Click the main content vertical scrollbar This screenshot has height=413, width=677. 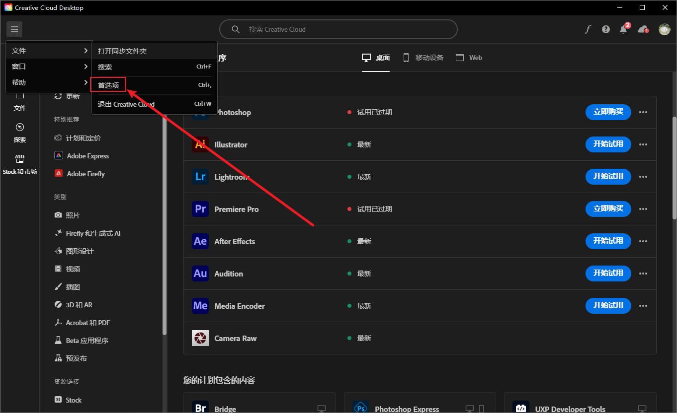[x=675, y=168]
